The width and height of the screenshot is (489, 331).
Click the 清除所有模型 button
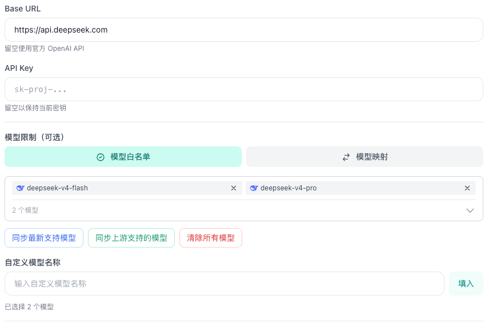[x=211, y=238]
